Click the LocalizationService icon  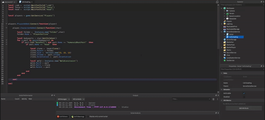(225, 58)
